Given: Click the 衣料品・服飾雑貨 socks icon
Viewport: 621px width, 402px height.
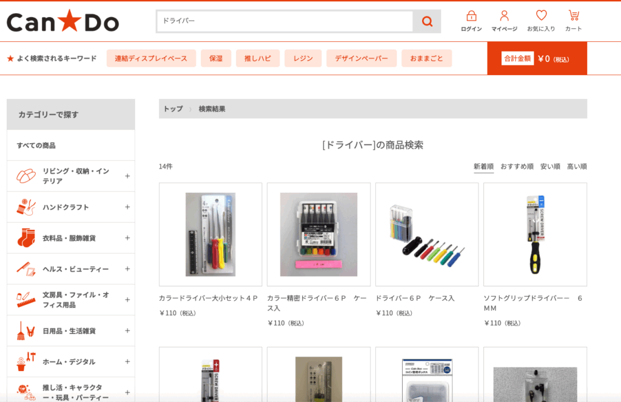Looking at the screenshot, I should coord(26,238).
